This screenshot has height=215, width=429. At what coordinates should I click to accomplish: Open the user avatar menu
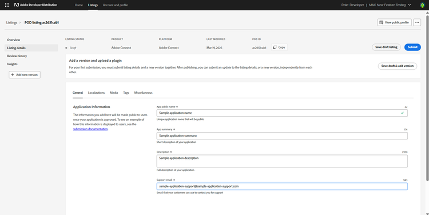(x=422, y=5)
